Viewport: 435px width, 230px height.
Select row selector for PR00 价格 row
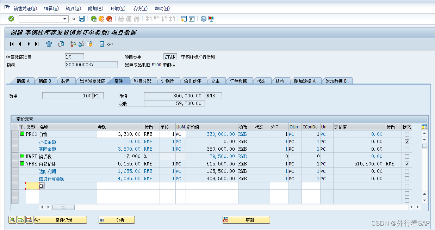pyautogui.click(x=15, y=134)
